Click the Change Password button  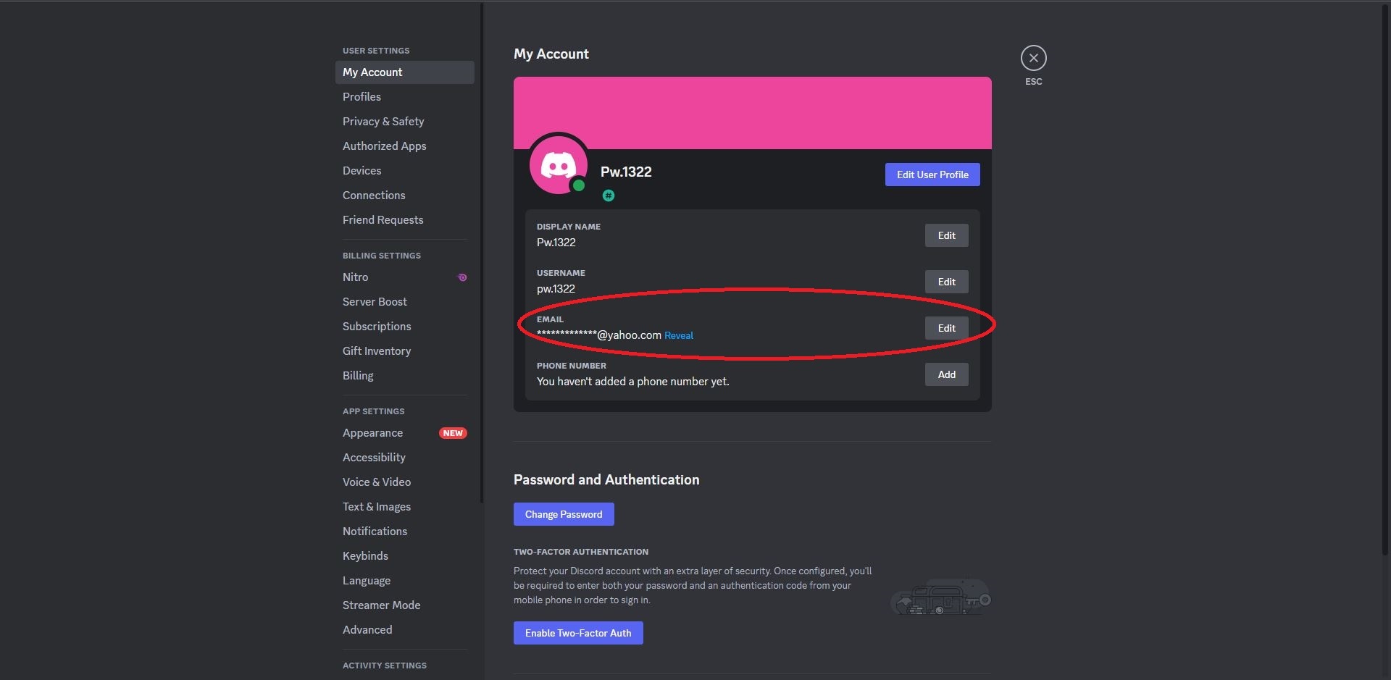pos(564,514)
